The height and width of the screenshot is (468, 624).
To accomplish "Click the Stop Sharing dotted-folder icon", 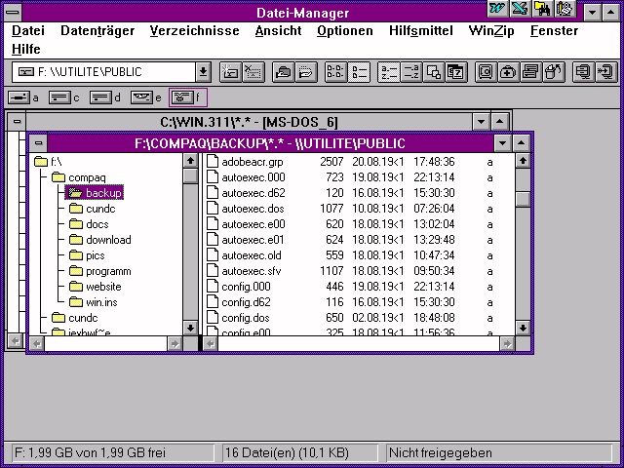I will [306, 72].
